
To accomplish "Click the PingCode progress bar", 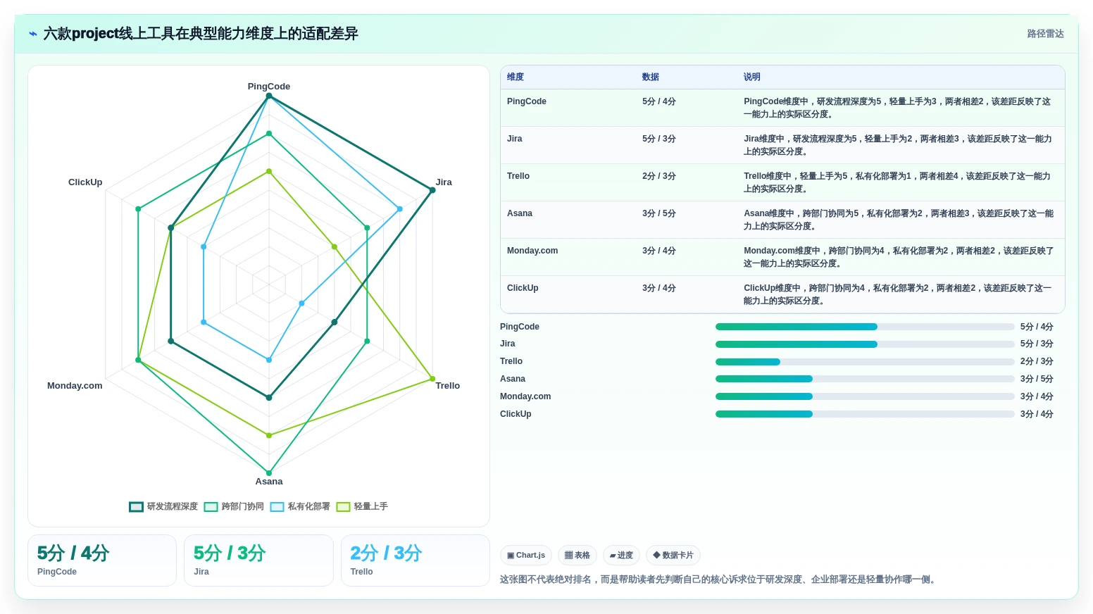I will 865,327.
